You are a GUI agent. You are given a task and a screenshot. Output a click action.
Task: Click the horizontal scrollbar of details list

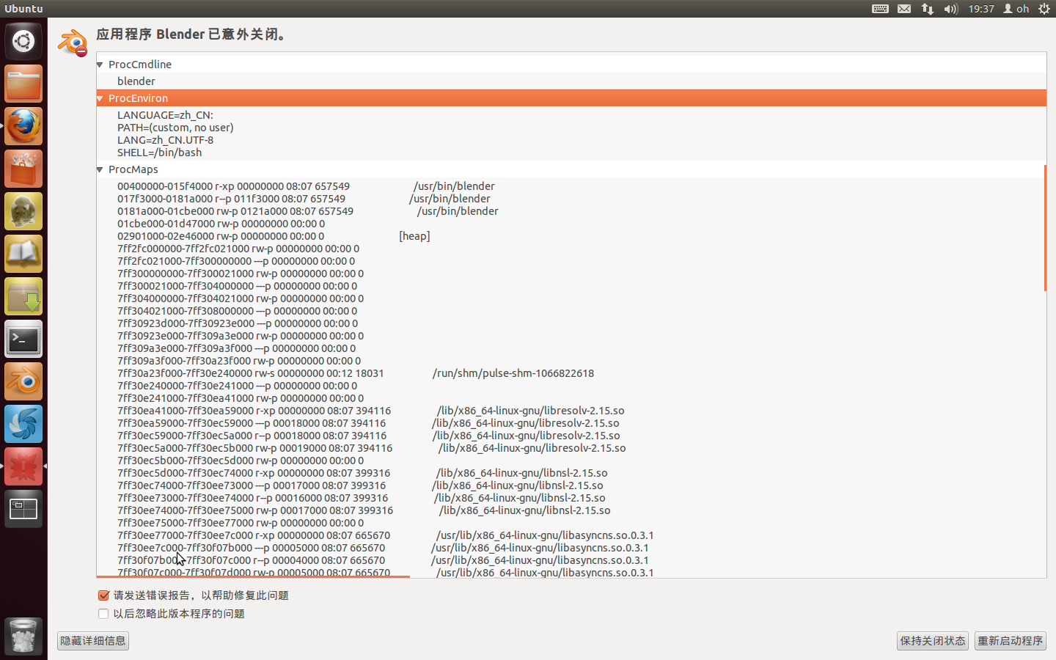(253, 577)
